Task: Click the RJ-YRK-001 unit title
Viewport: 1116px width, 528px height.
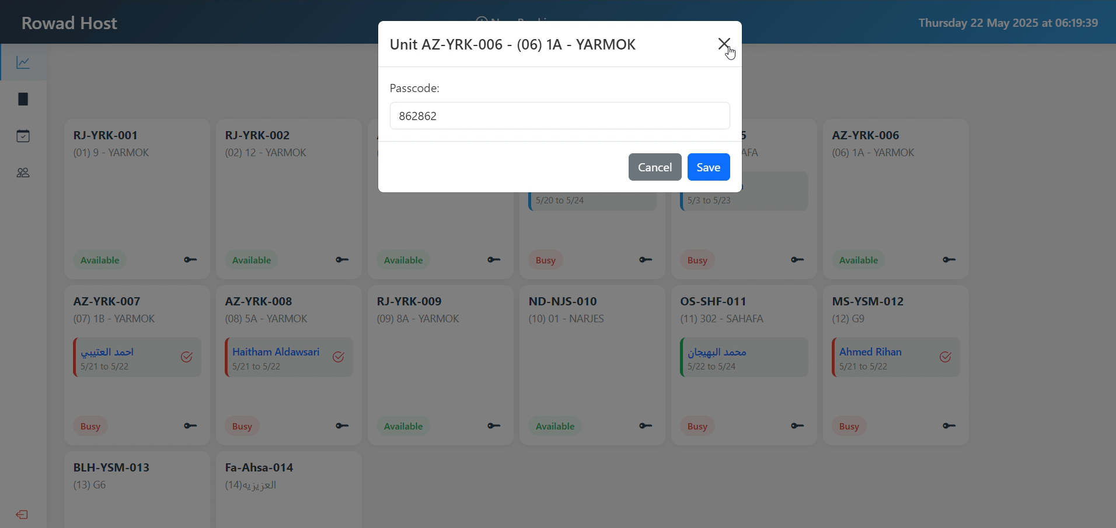Action: pos(106,135)
